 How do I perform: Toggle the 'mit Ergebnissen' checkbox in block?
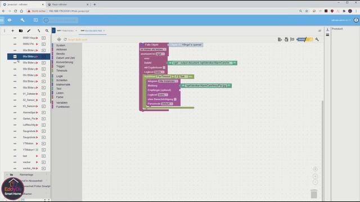[164, 67]
